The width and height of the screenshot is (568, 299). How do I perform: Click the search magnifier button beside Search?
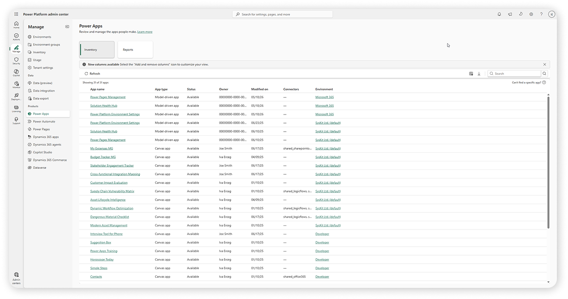point(544,74)
